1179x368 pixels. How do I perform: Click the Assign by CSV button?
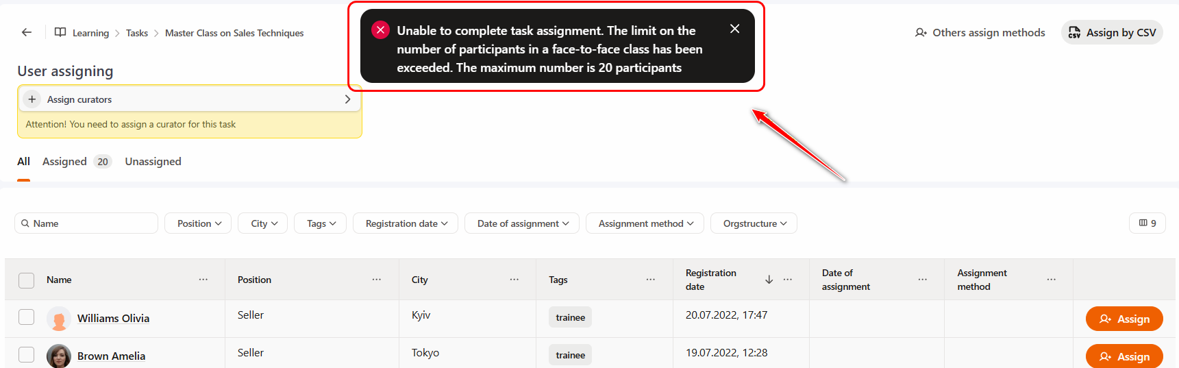[x=1112, y=32]
